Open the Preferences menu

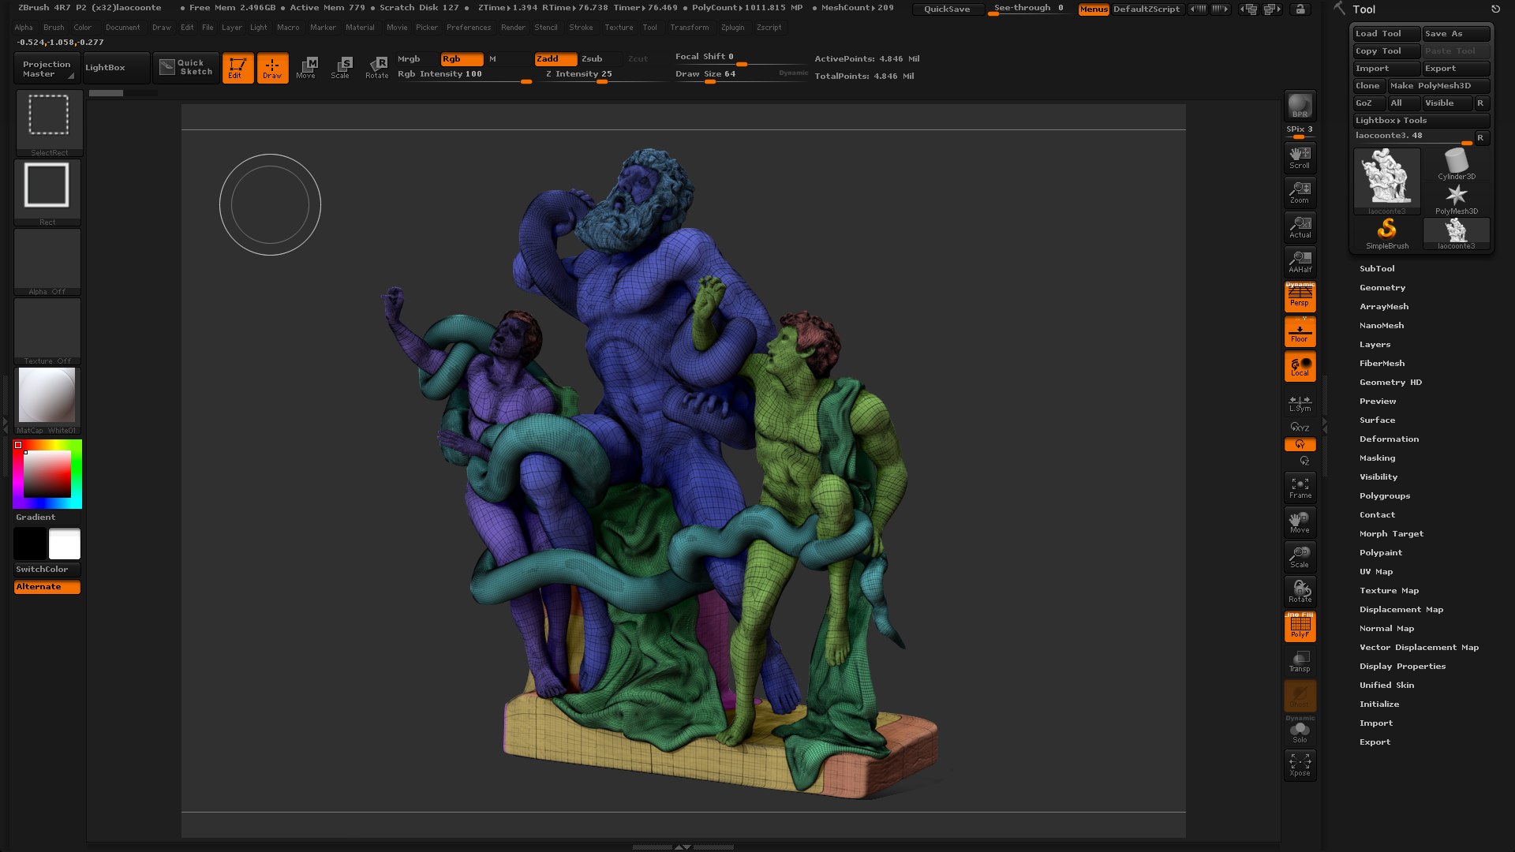[469, 28]
